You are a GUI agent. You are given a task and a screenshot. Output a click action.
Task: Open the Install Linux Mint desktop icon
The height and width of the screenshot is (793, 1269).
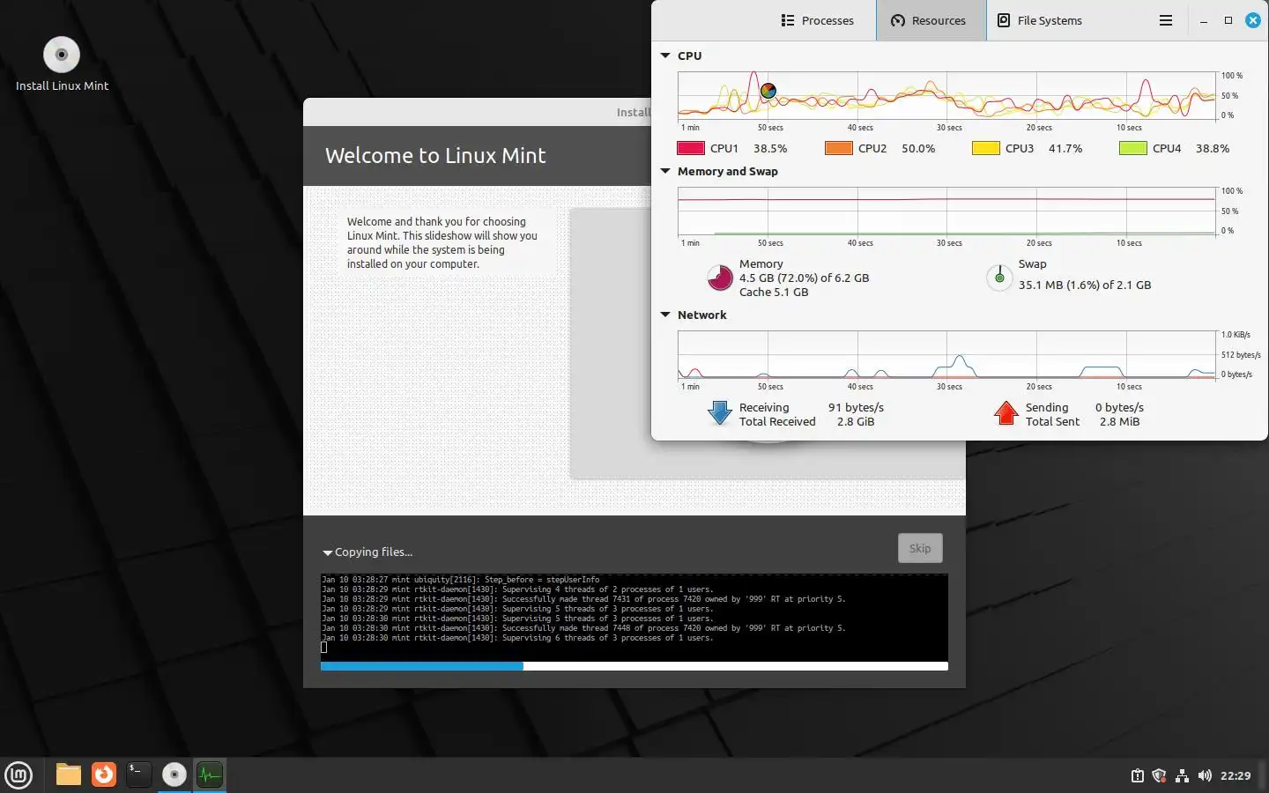(62, 64)
